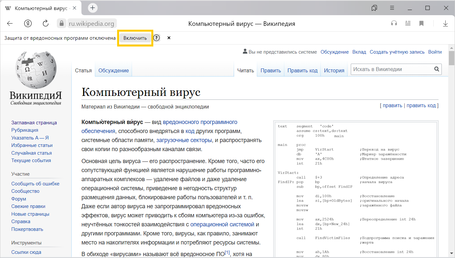Follow the загрузочные секторы link

(184, 140)
